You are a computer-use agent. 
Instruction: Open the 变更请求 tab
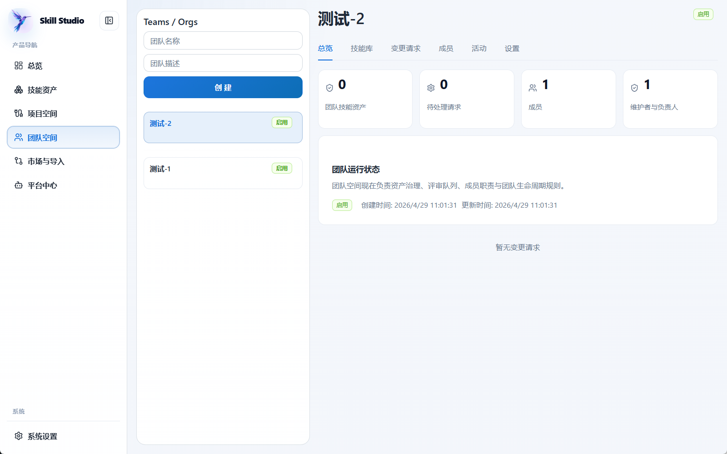[x=406, y=49]
